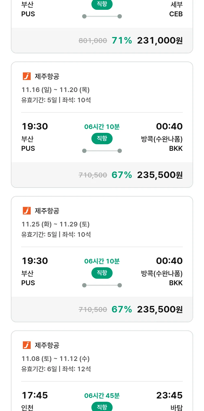Select the 231,000원 Cebu fare
Viewport: 204px width, 411px height.
pyautogui.click(x=160, y=41)
